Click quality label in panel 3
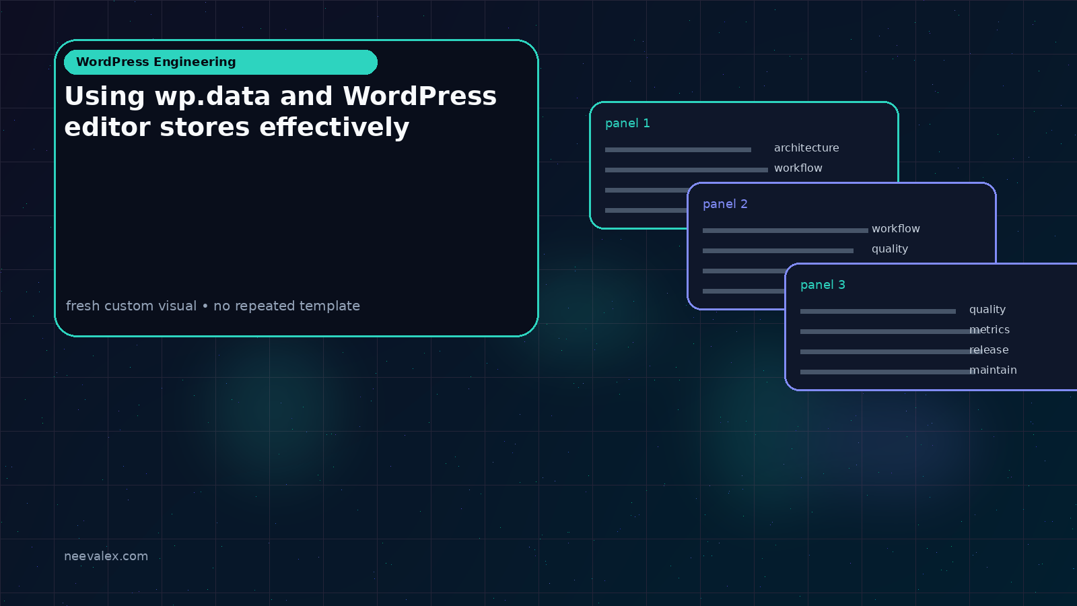The image size is (1077, 606). point(987,310)
